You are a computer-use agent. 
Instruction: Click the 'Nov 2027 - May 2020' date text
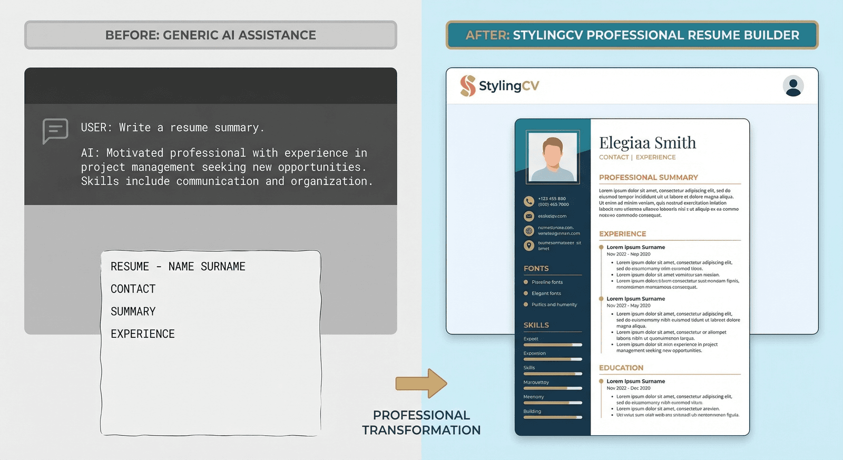629,306
